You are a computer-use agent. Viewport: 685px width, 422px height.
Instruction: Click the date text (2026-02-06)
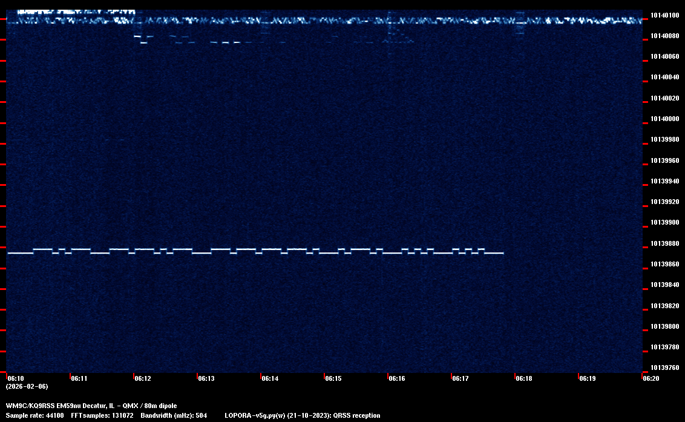27,386
